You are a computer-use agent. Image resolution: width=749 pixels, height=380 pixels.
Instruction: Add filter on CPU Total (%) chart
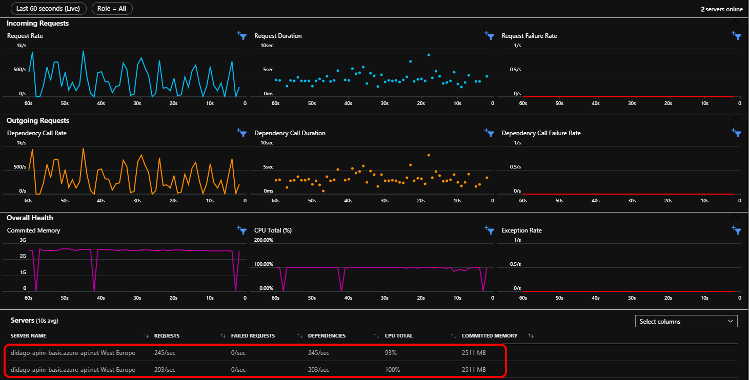click(489, 230)
